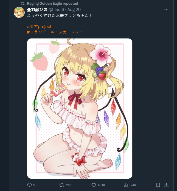Bookmark this post

(158, 185)
